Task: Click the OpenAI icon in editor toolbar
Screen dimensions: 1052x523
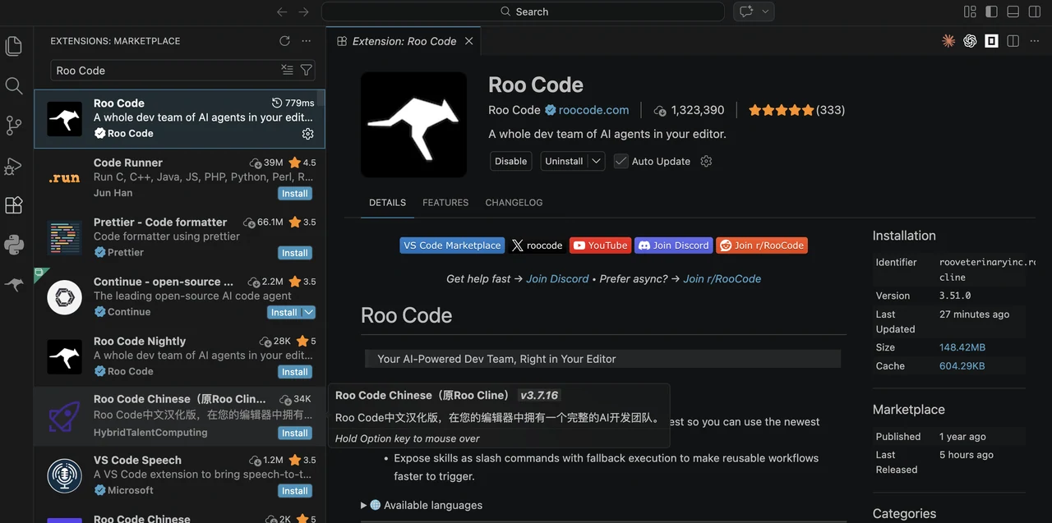Action: (970, 41)
